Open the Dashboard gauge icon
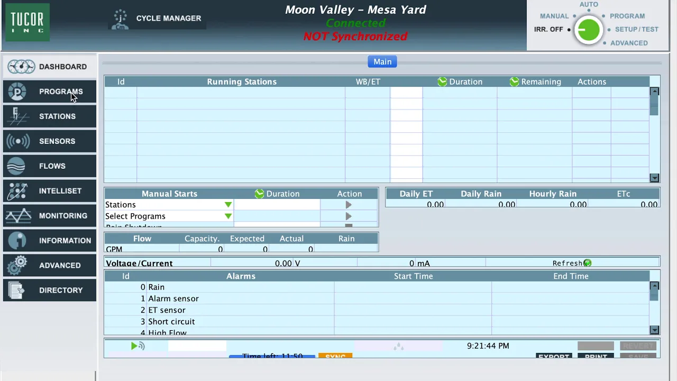The height and width of the screenshot is (381, 677). tap(21, 67)
